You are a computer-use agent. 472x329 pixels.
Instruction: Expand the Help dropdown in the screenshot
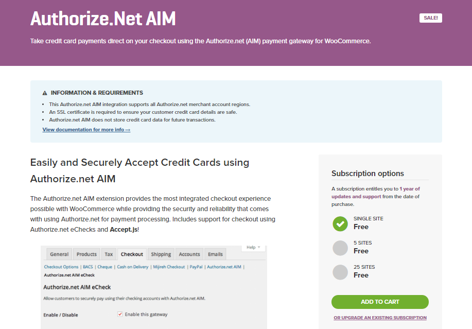(x=253, y=248)
